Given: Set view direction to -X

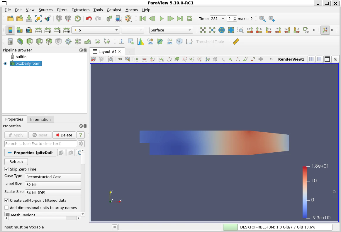Looking at the screenshot, I should pos(259,30).
